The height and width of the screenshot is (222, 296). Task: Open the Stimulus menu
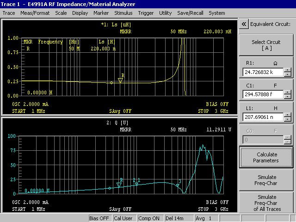(x=123, y=13)
